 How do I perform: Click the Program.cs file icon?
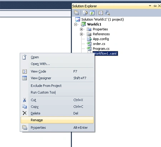tap(89, 49)
